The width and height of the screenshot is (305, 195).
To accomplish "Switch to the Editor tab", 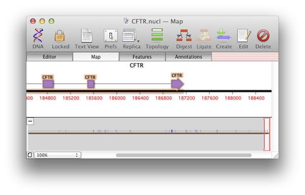I will coord(49,57).
